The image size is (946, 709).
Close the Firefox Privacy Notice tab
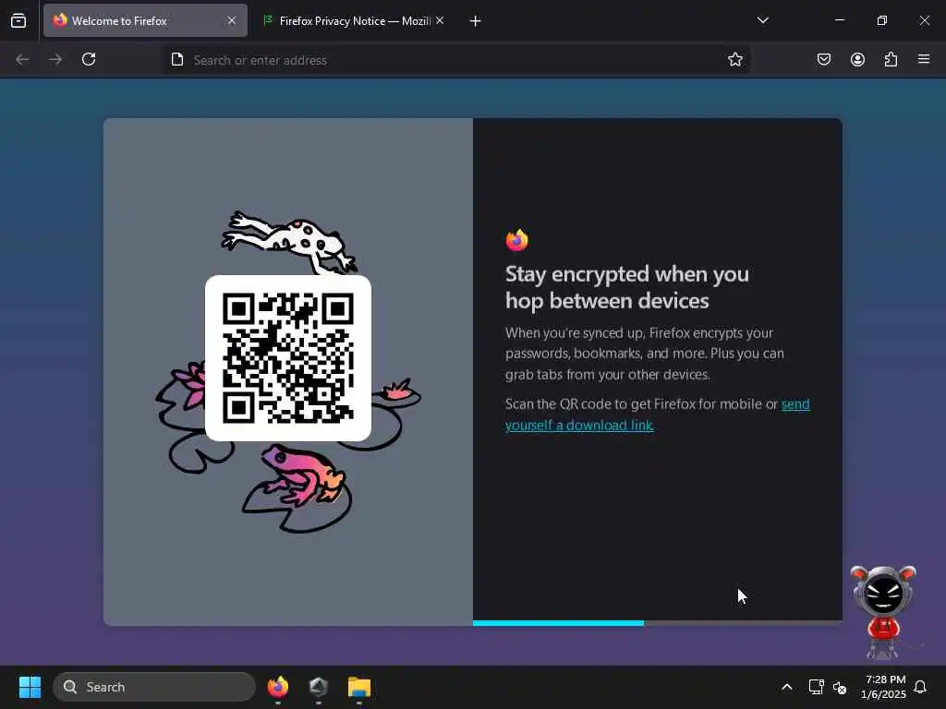[x=440, y=21]
